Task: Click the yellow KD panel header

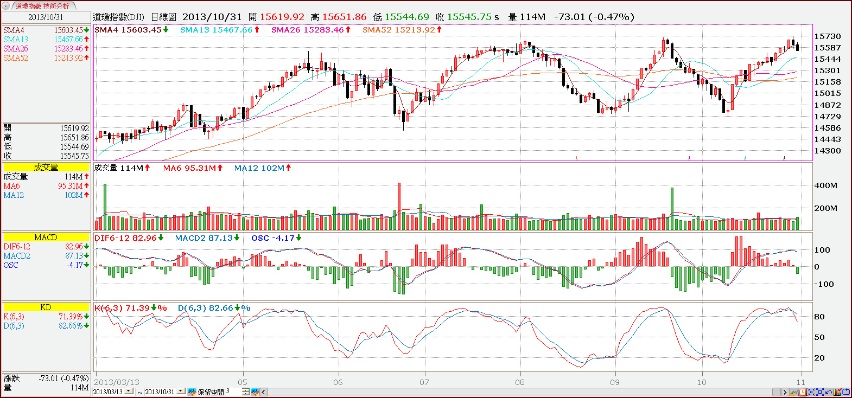Action: coord(46,307)
